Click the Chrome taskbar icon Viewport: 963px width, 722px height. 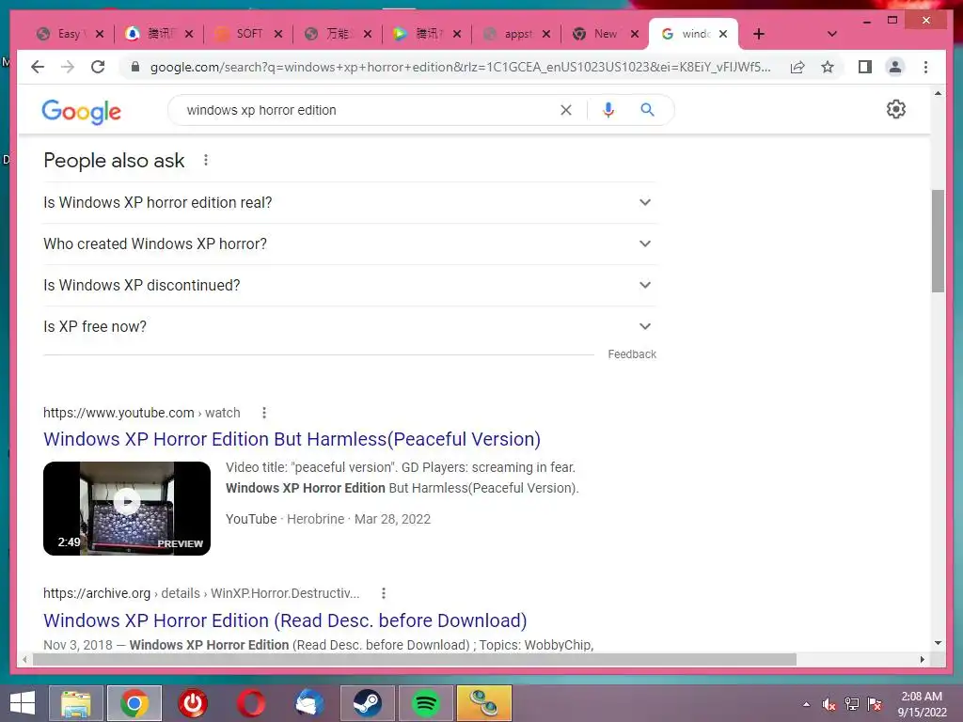pos(134,703)
